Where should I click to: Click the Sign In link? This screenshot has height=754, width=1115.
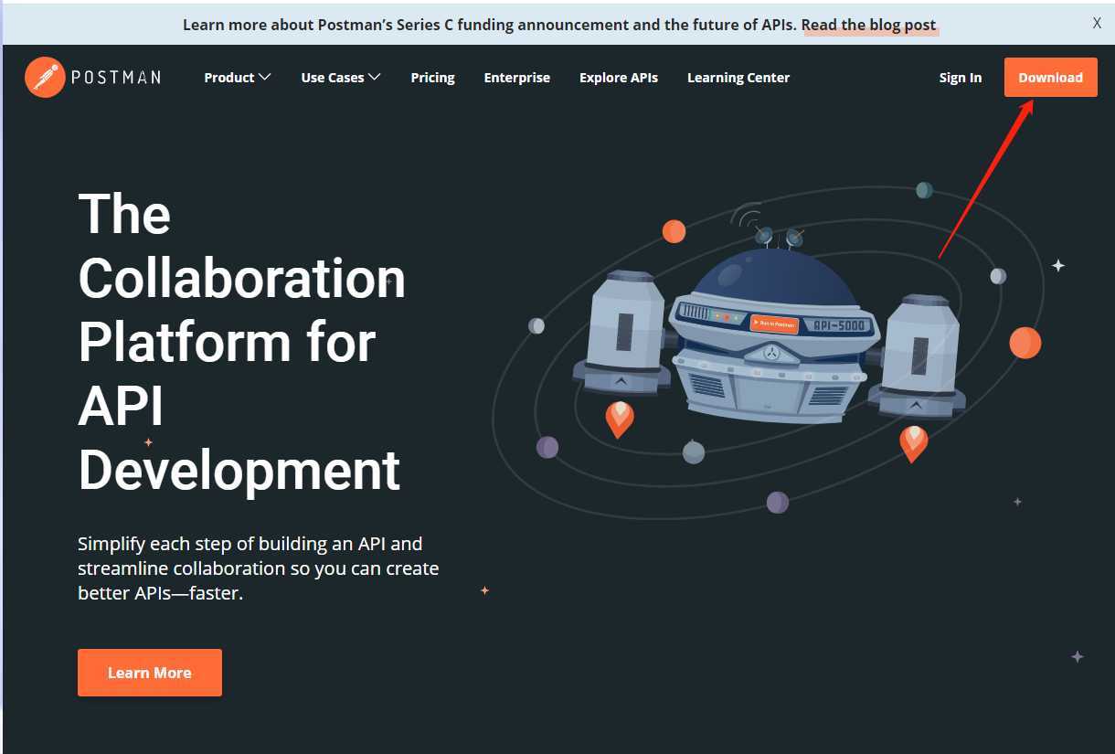961,78
